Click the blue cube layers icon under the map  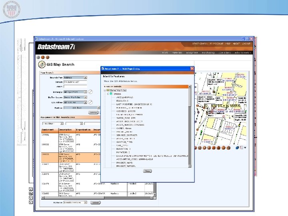click(x=237, y=148)
